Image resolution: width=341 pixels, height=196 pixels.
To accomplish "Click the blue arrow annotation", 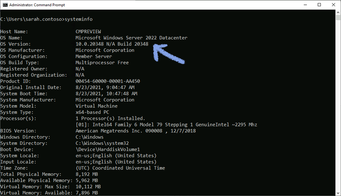I will click(x=169, y=54).
